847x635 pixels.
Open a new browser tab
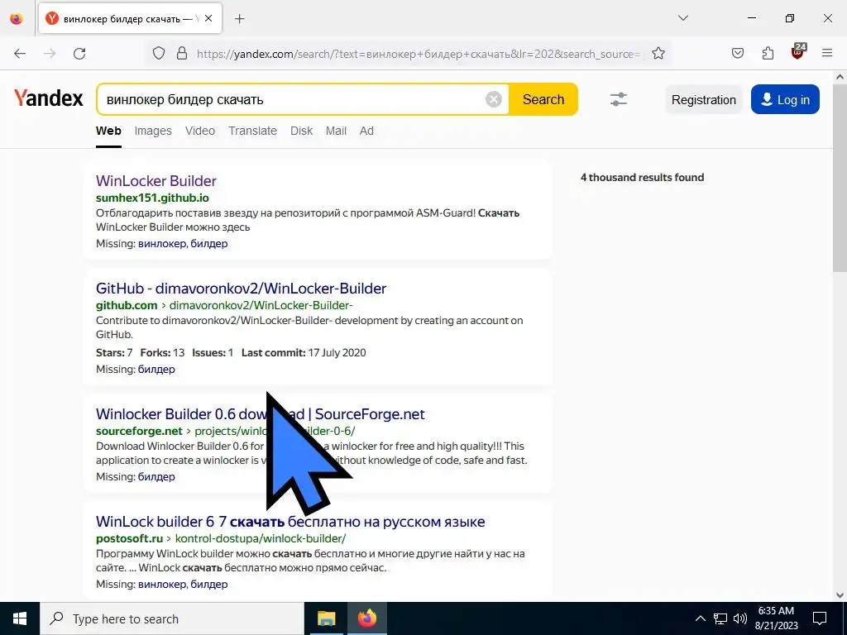coord(240,19)
